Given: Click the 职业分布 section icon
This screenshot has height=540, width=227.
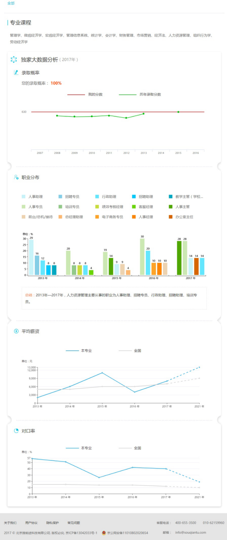Looking at the screenshot, I should [16, 177].
